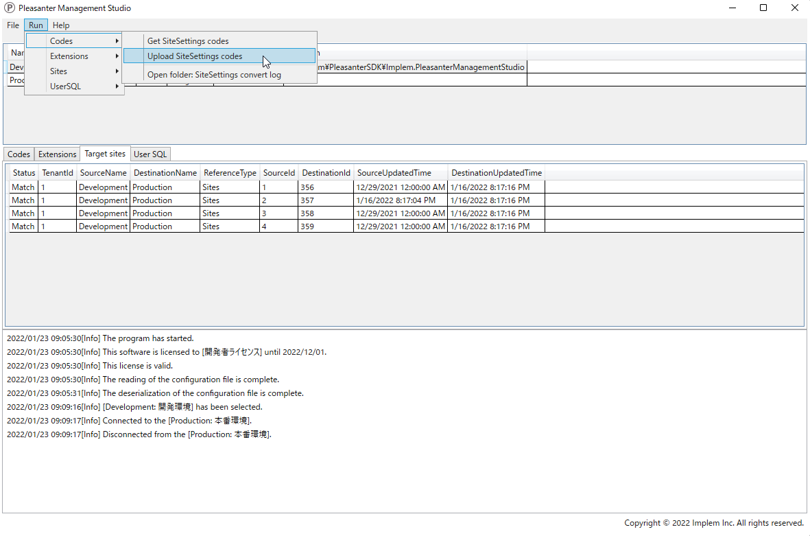Click the Extensions submenu arrow

click(x=117, y=56)
